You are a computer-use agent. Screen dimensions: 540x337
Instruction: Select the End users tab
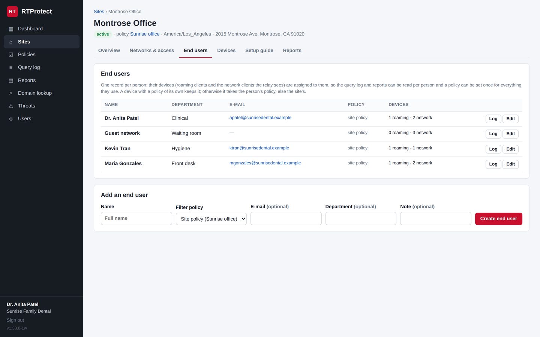196,51
